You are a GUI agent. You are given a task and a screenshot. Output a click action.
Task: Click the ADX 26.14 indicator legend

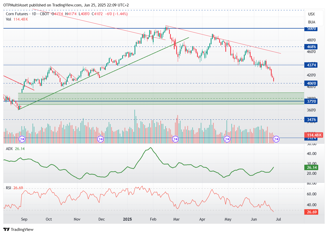(x=15, y=149)
